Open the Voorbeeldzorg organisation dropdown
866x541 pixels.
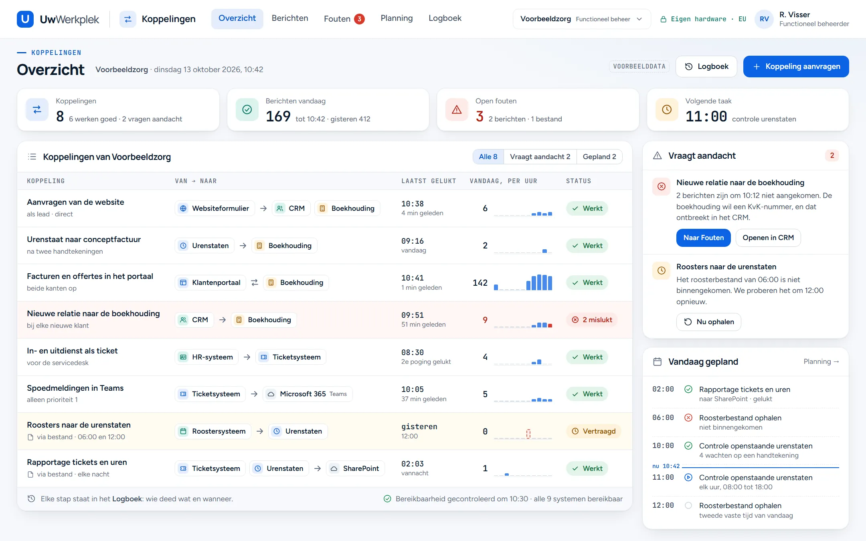pyautogui.click(x=581, y=19)
